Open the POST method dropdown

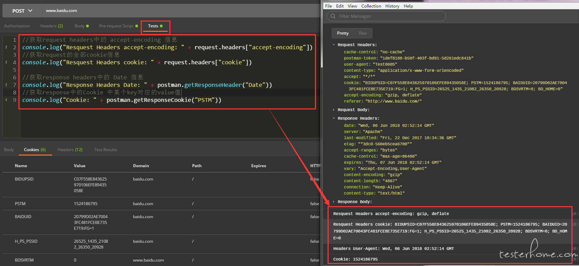pyautogui.click(x=22, y=11)
